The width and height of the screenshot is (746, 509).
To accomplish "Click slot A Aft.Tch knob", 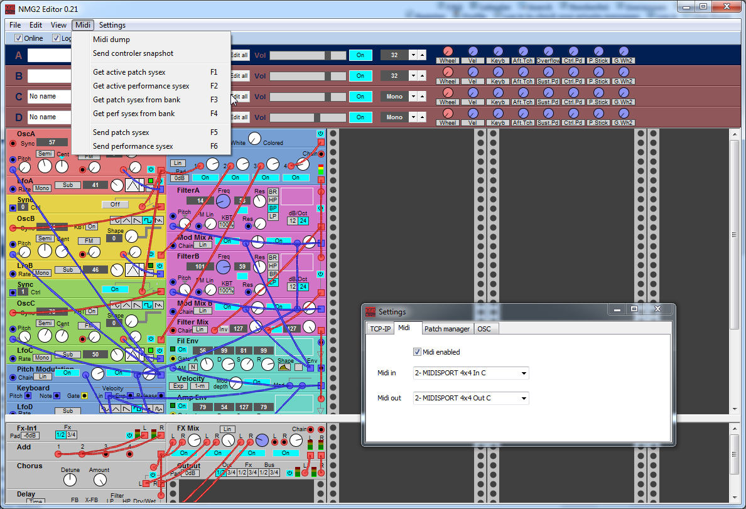I will coord(523,51).
